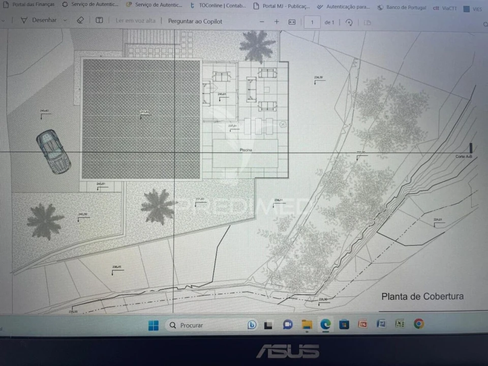Expand the Desenhar options dropdown arrow
488x366 pixels.
pos(65,20)
